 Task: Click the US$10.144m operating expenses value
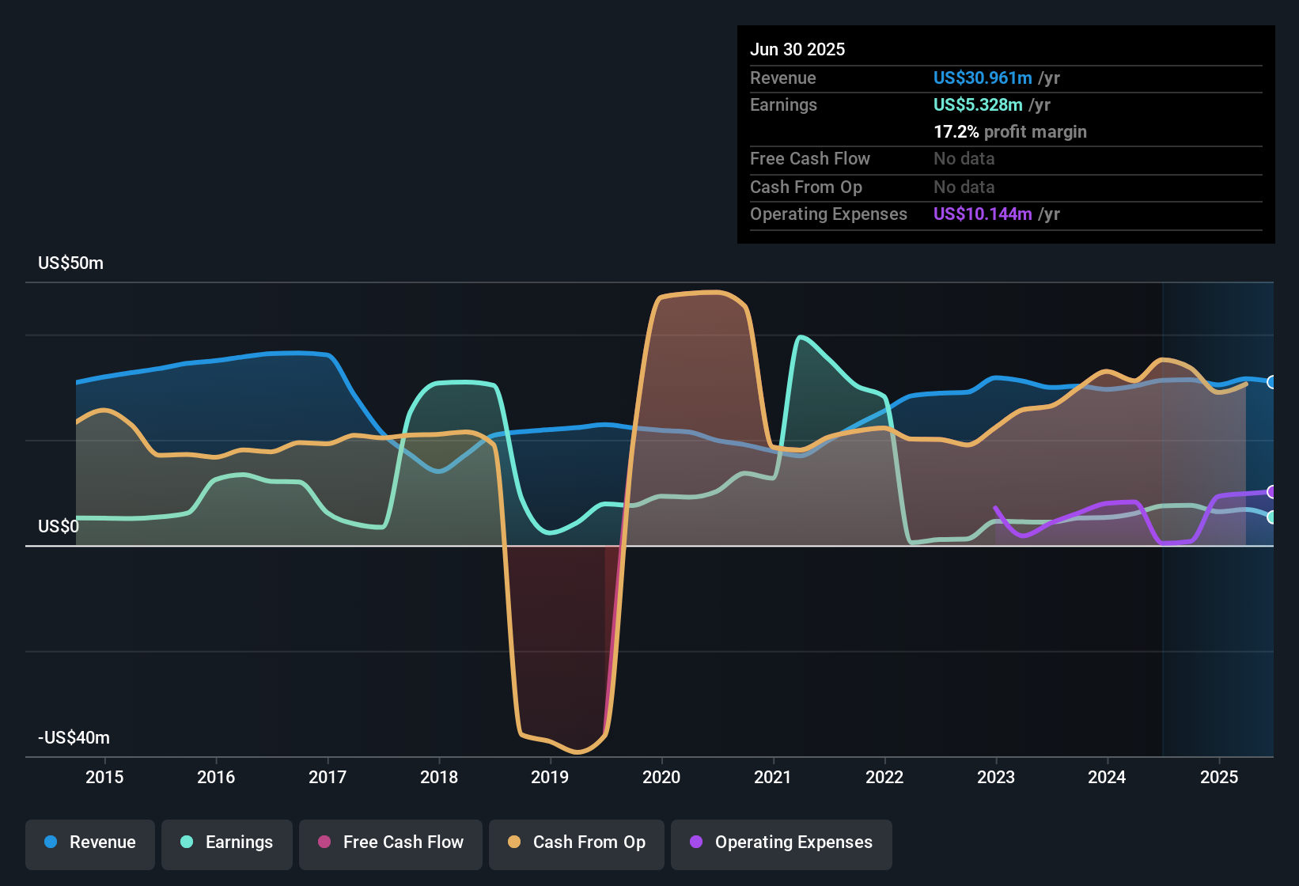pyautogui.click(x=983, y=214)
